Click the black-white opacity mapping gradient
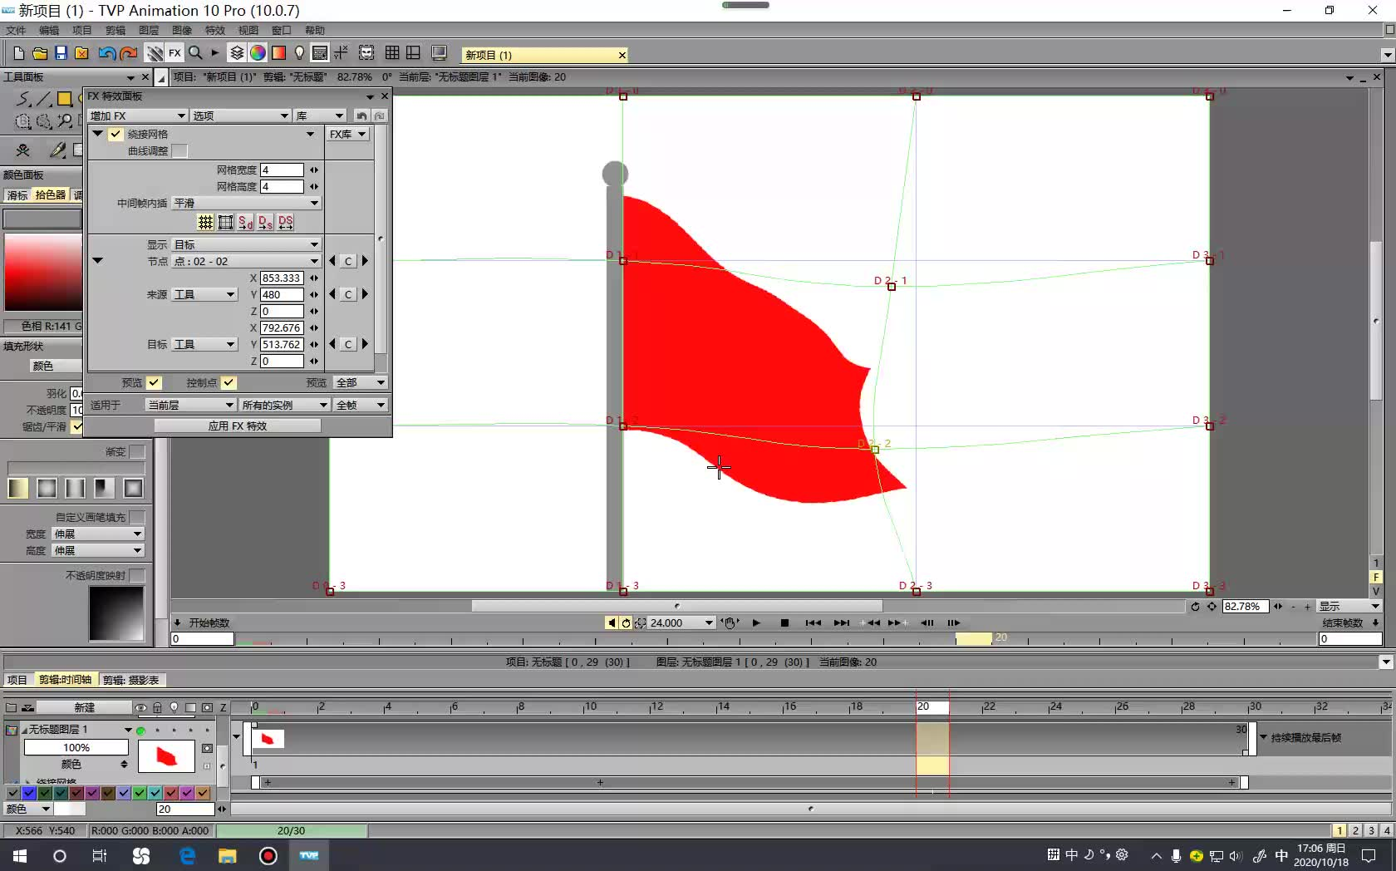Screen dimensions: 1396x871 pos(116,614)
